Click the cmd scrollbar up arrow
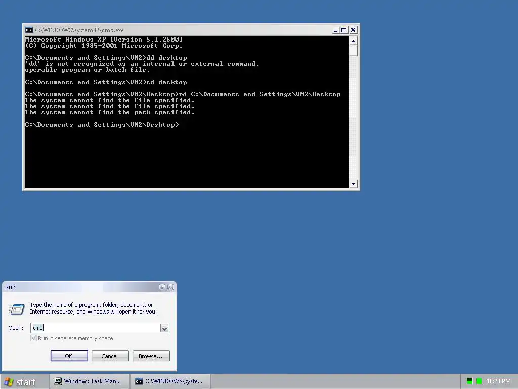The image size is (518, 389). [353, 41]
